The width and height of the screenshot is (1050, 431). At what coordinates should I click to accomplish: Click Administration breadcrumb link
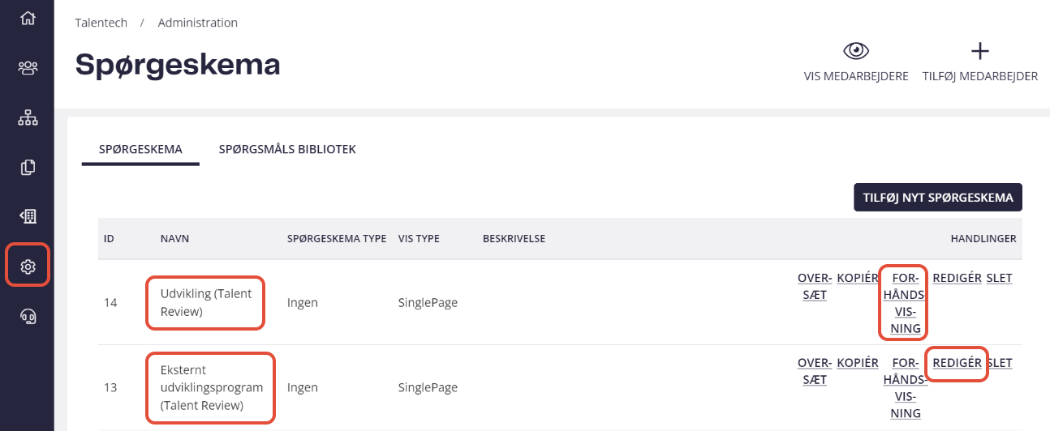(198, 23)
